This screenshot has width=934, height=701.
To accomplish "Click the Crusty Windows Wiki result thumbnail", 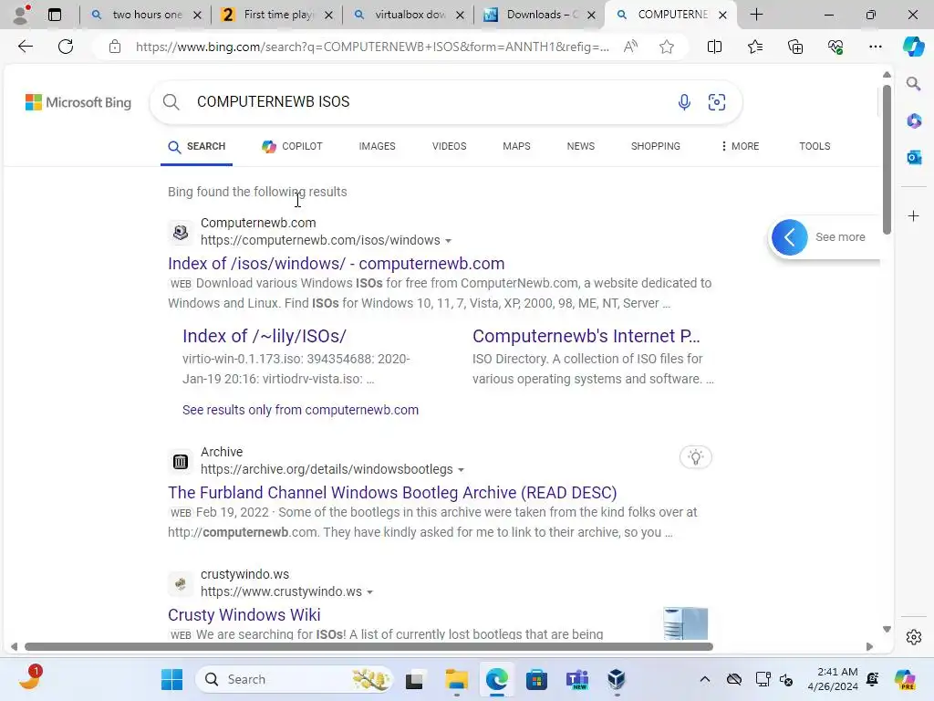I will click(x=686, y=623).
